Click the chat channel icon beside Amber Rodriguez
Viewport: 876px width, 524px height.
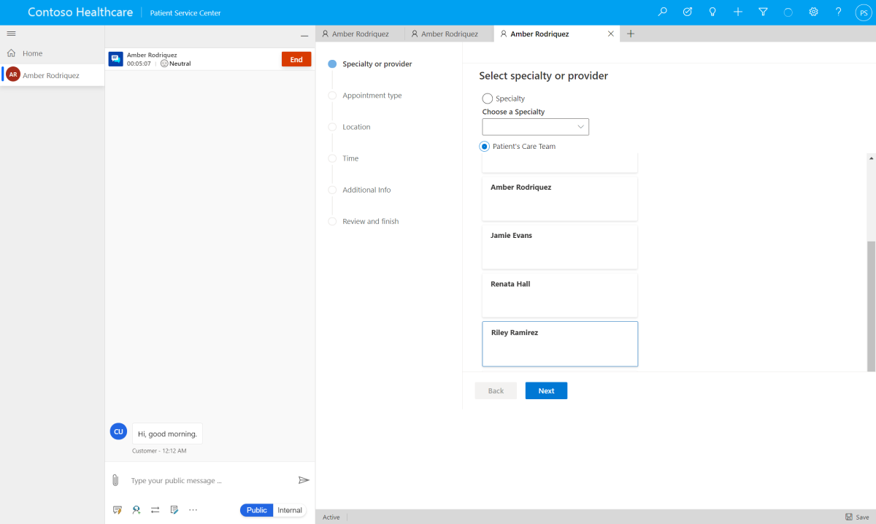(x=115, y=59)
